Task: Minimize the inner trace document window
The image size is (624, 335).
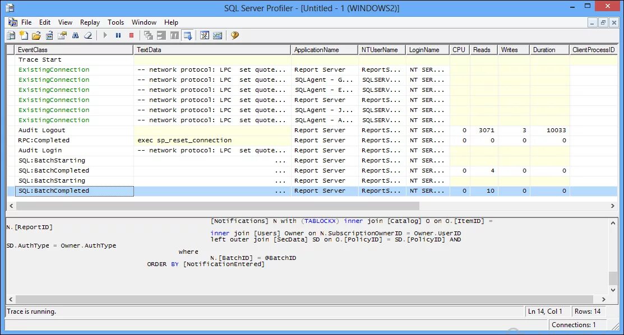Action: [593, 22]
